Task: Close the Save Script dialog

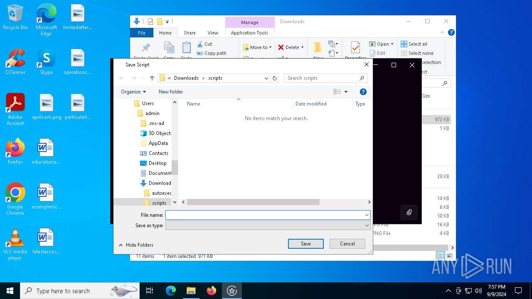Action: (x=366, y=64)
